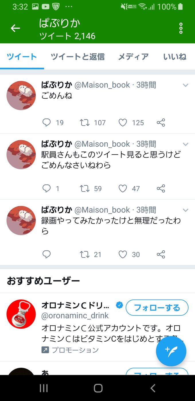
Task: Switch to the メディア tab
Action: (x=133, y=57)
